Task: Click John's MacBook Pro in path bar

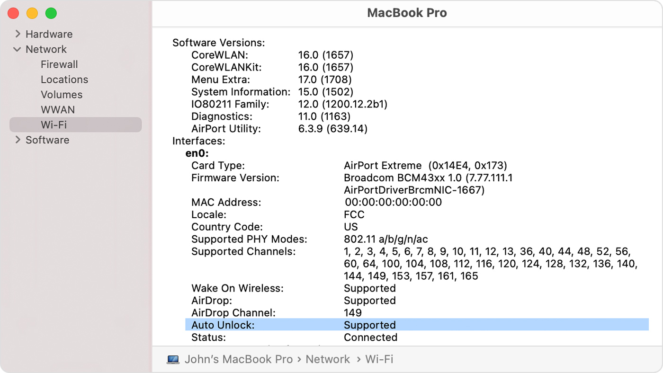Action: (239, 360)
